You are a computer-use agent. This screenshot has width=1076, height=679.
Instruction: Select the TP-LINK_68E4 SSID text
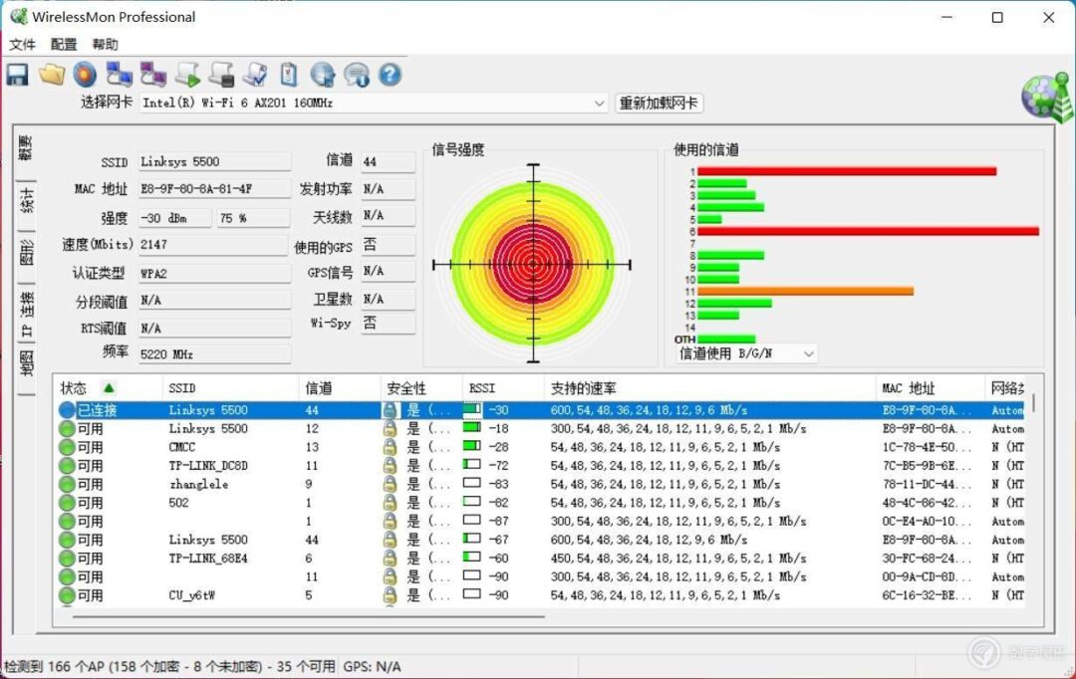coord(208,559)
